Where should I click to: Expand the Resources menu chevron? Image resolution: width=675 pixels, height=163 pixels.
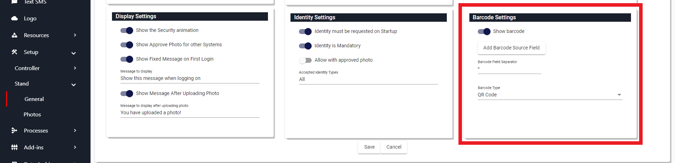click(x=75, y=35)
